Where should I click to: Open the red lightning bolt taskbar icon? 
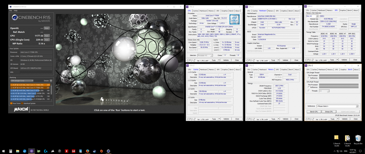66,151
